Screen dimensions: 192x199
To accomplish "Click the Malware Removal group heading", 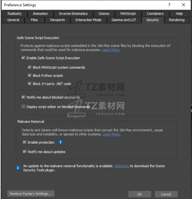I will [x=31, y=121].
